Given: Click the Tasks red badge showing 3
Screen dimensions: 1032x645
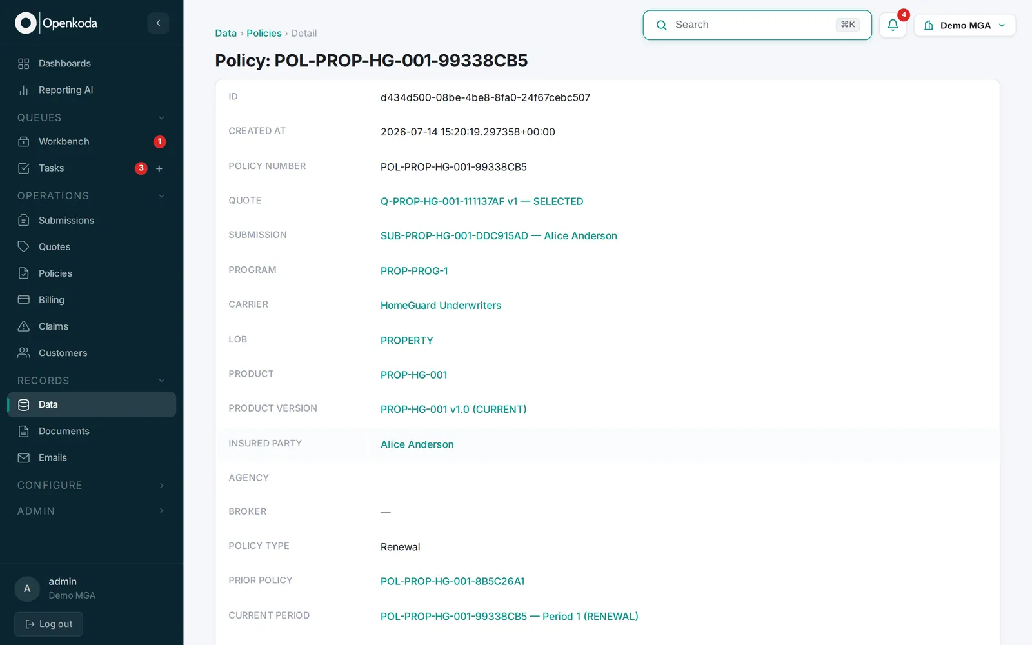Looking at the screenshot, I should [141, 168].
